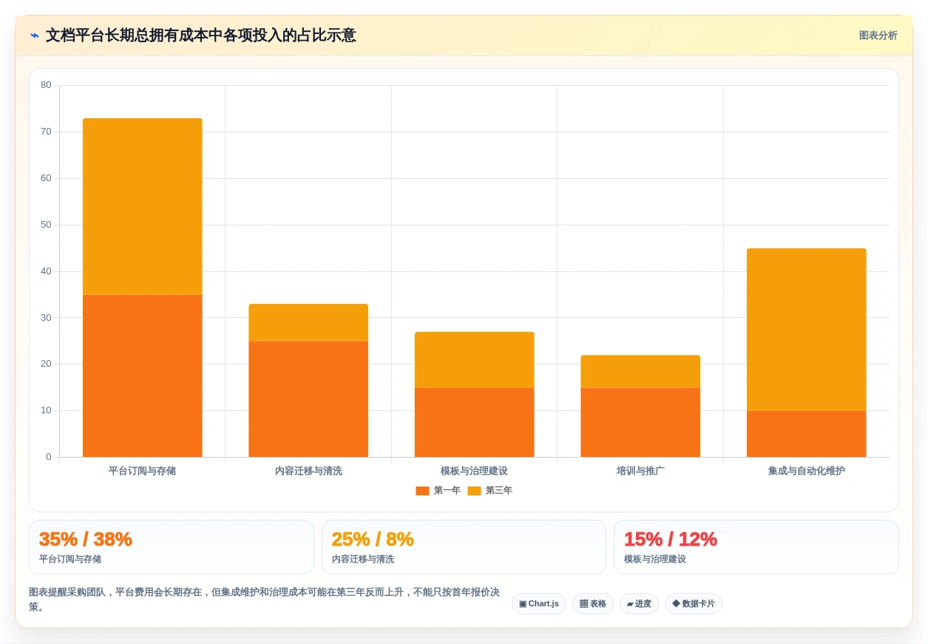Click the 15% / 12% data card value

671,540
